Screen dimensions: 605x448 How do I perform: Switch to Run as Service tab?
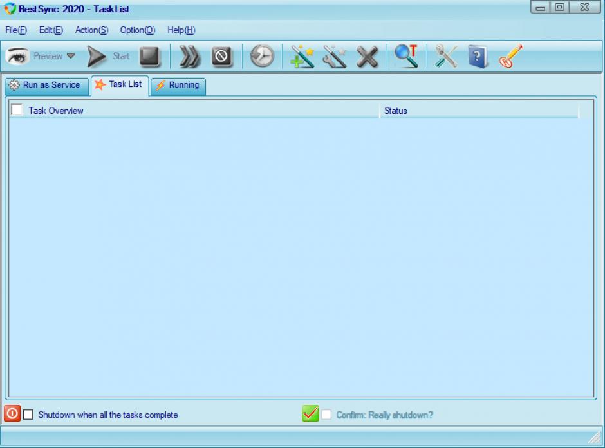pos(47,85)
